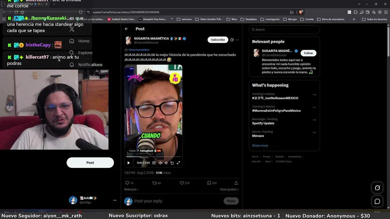Expand video to fullscreen

pos(178,163)
